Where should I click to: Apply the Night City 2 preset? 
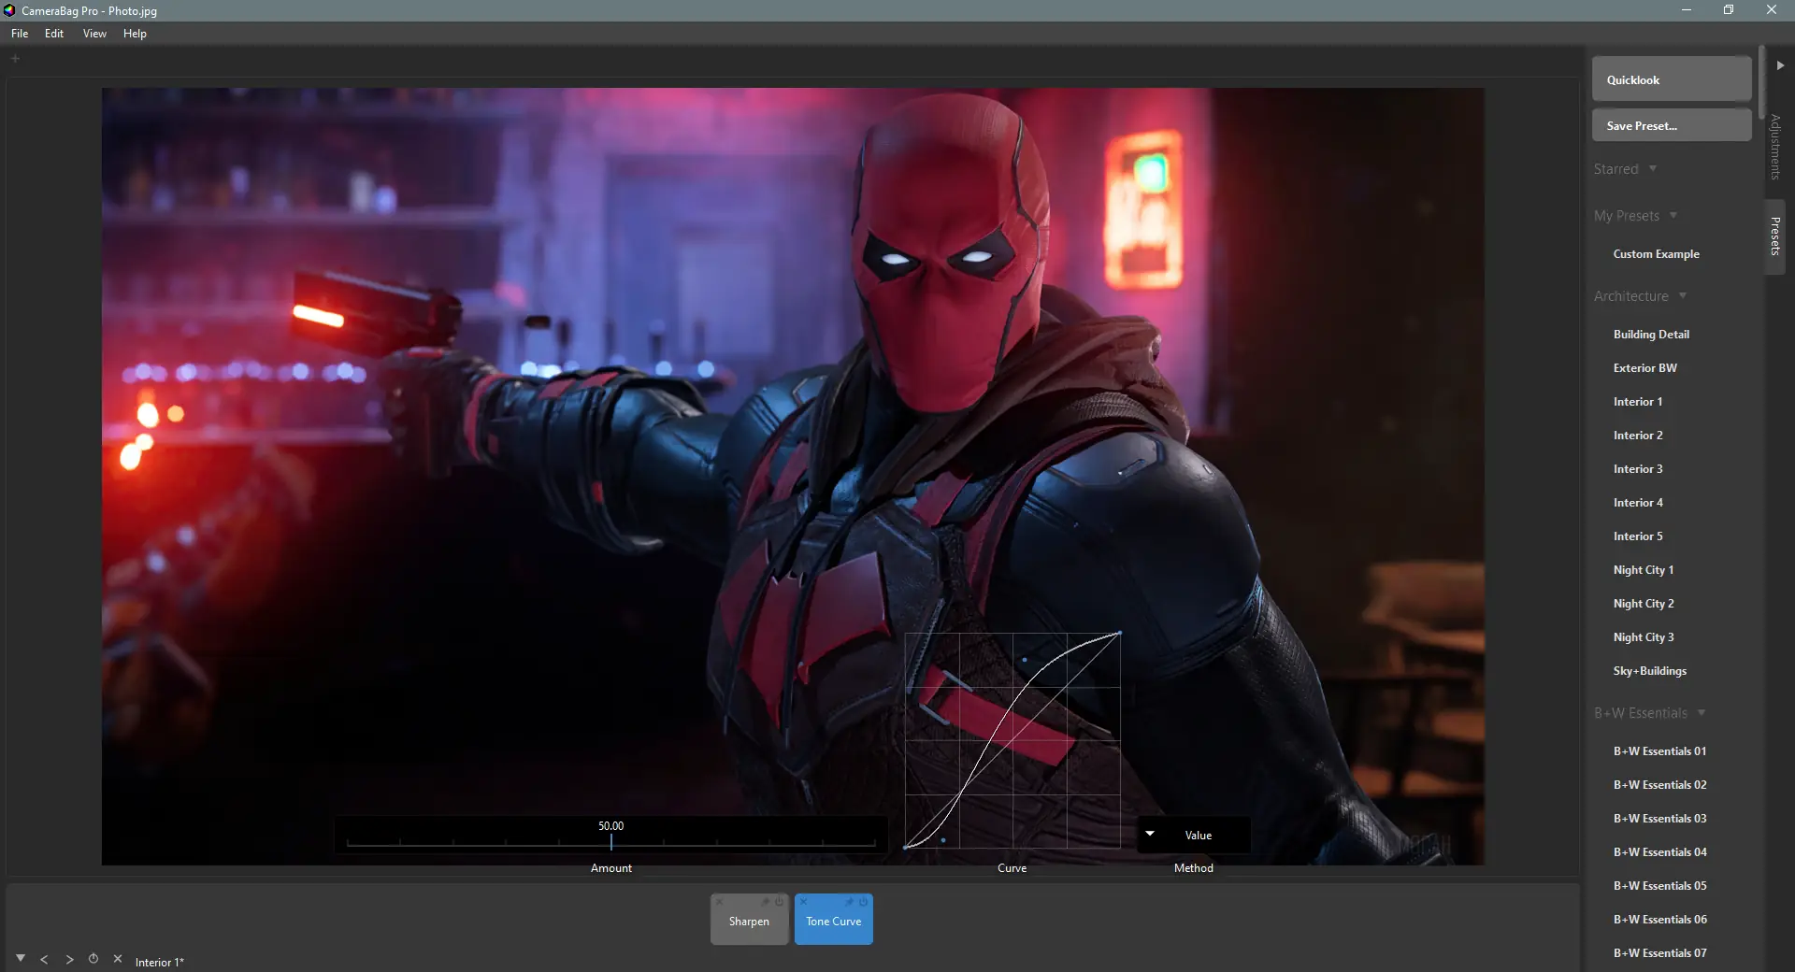tap(1644, 604)
